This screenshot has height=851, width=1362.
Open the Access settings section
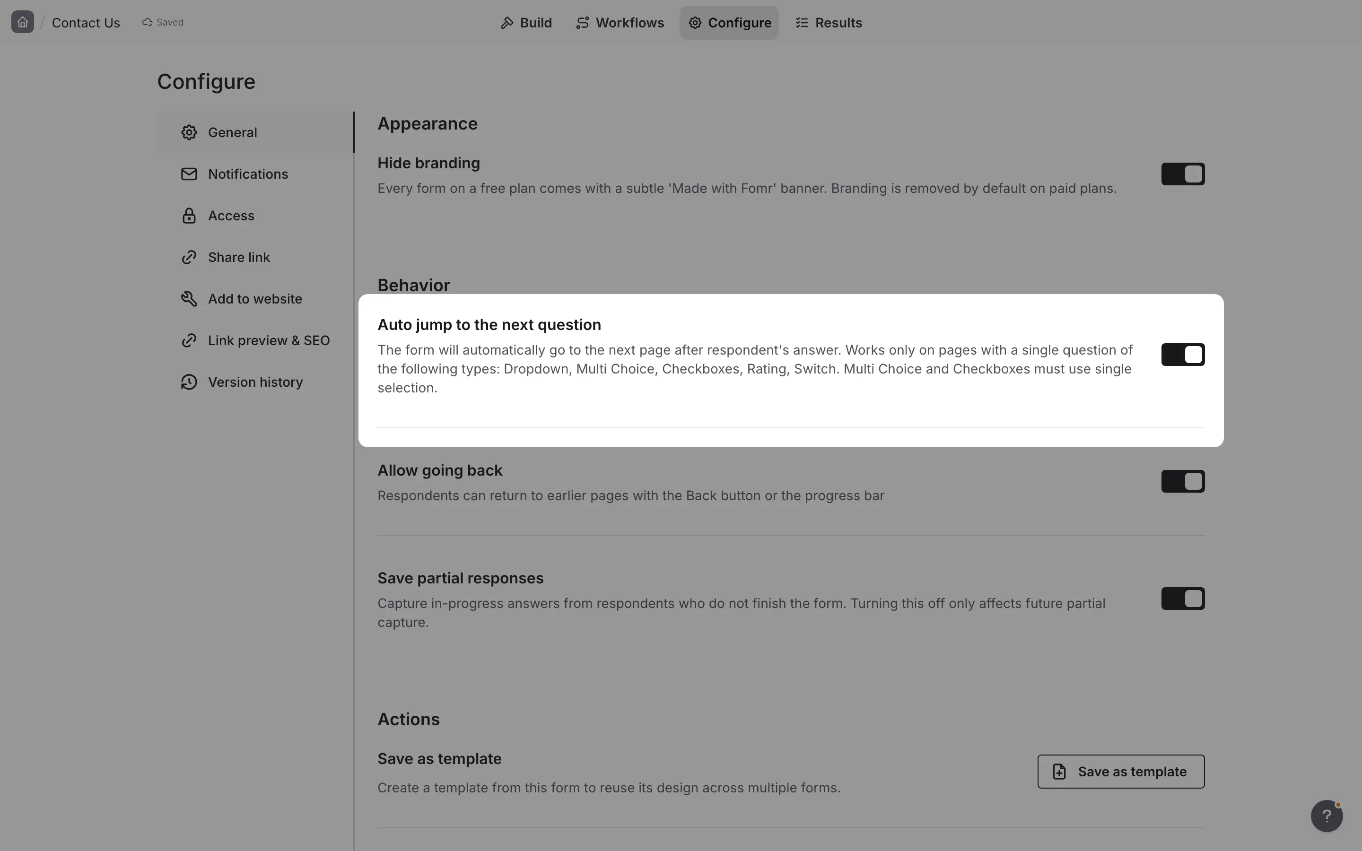[255, 216]
